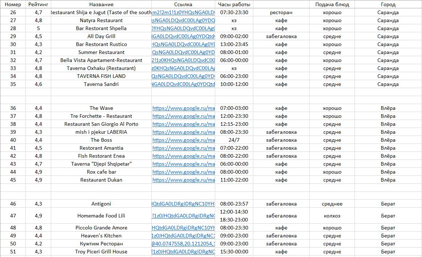
Task: Select the 07:00-03:00 hours cell
Action: (x=234, y=108)
